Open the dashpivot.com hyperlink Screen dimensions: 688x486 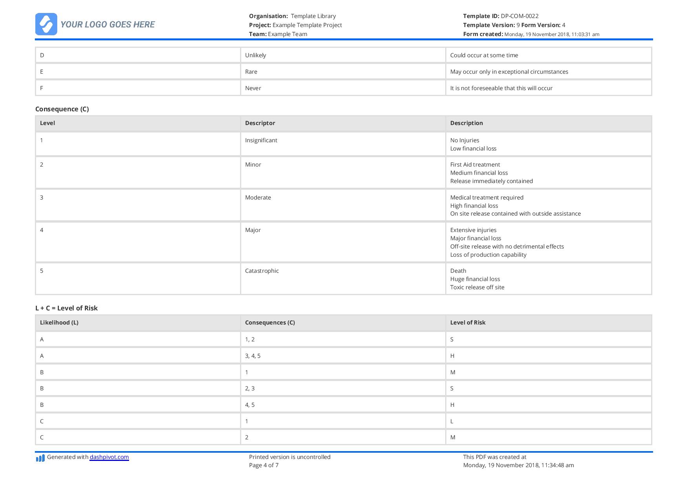coord(108,457)
